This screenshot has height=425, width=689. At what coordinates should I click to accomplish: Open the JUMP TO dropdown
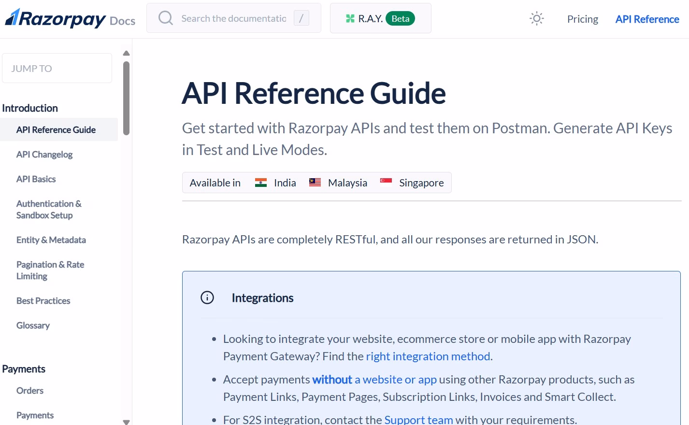tap(57, 68)
